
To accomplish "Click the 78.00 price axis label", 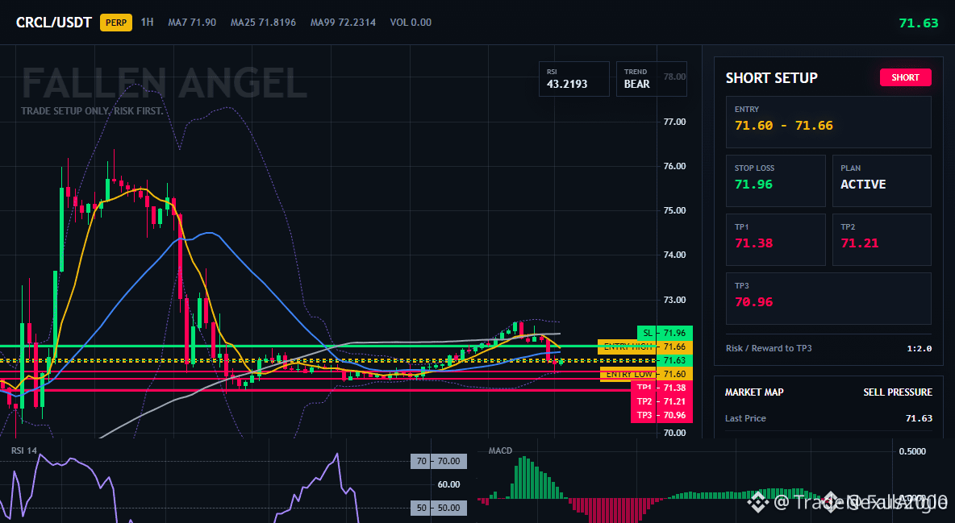I will 674,77.
